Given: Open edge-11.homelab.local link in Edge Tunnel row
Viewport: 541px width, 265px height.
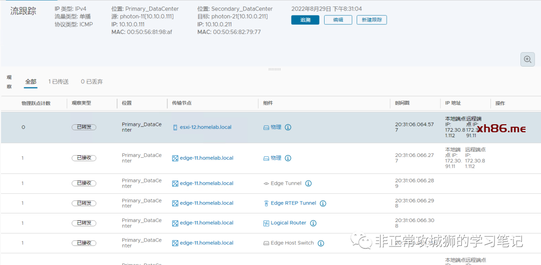Looking at the screenshot, I should [x=206, y=183].
